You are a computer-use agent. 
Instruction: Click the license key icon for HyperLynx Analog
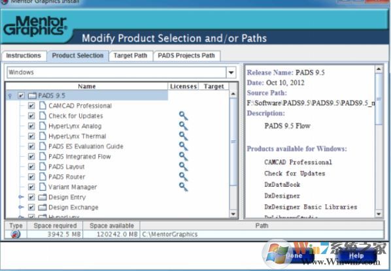[x=183, y=126]
